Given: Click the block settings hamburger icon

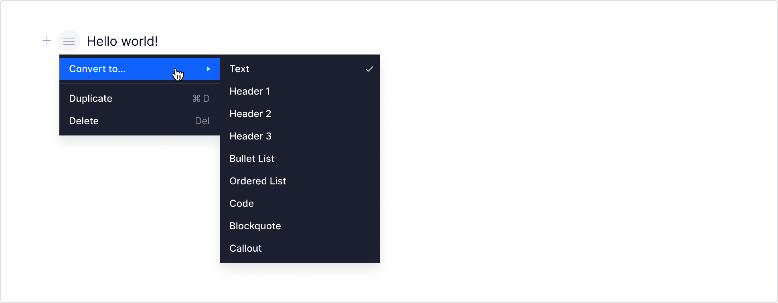Looking at the screenshot, I should [69, 41].
